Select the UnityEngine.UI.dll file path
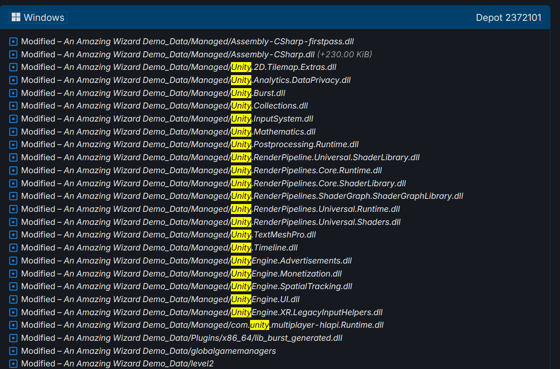This screenshot has width=560, height=369. point(182,300)
